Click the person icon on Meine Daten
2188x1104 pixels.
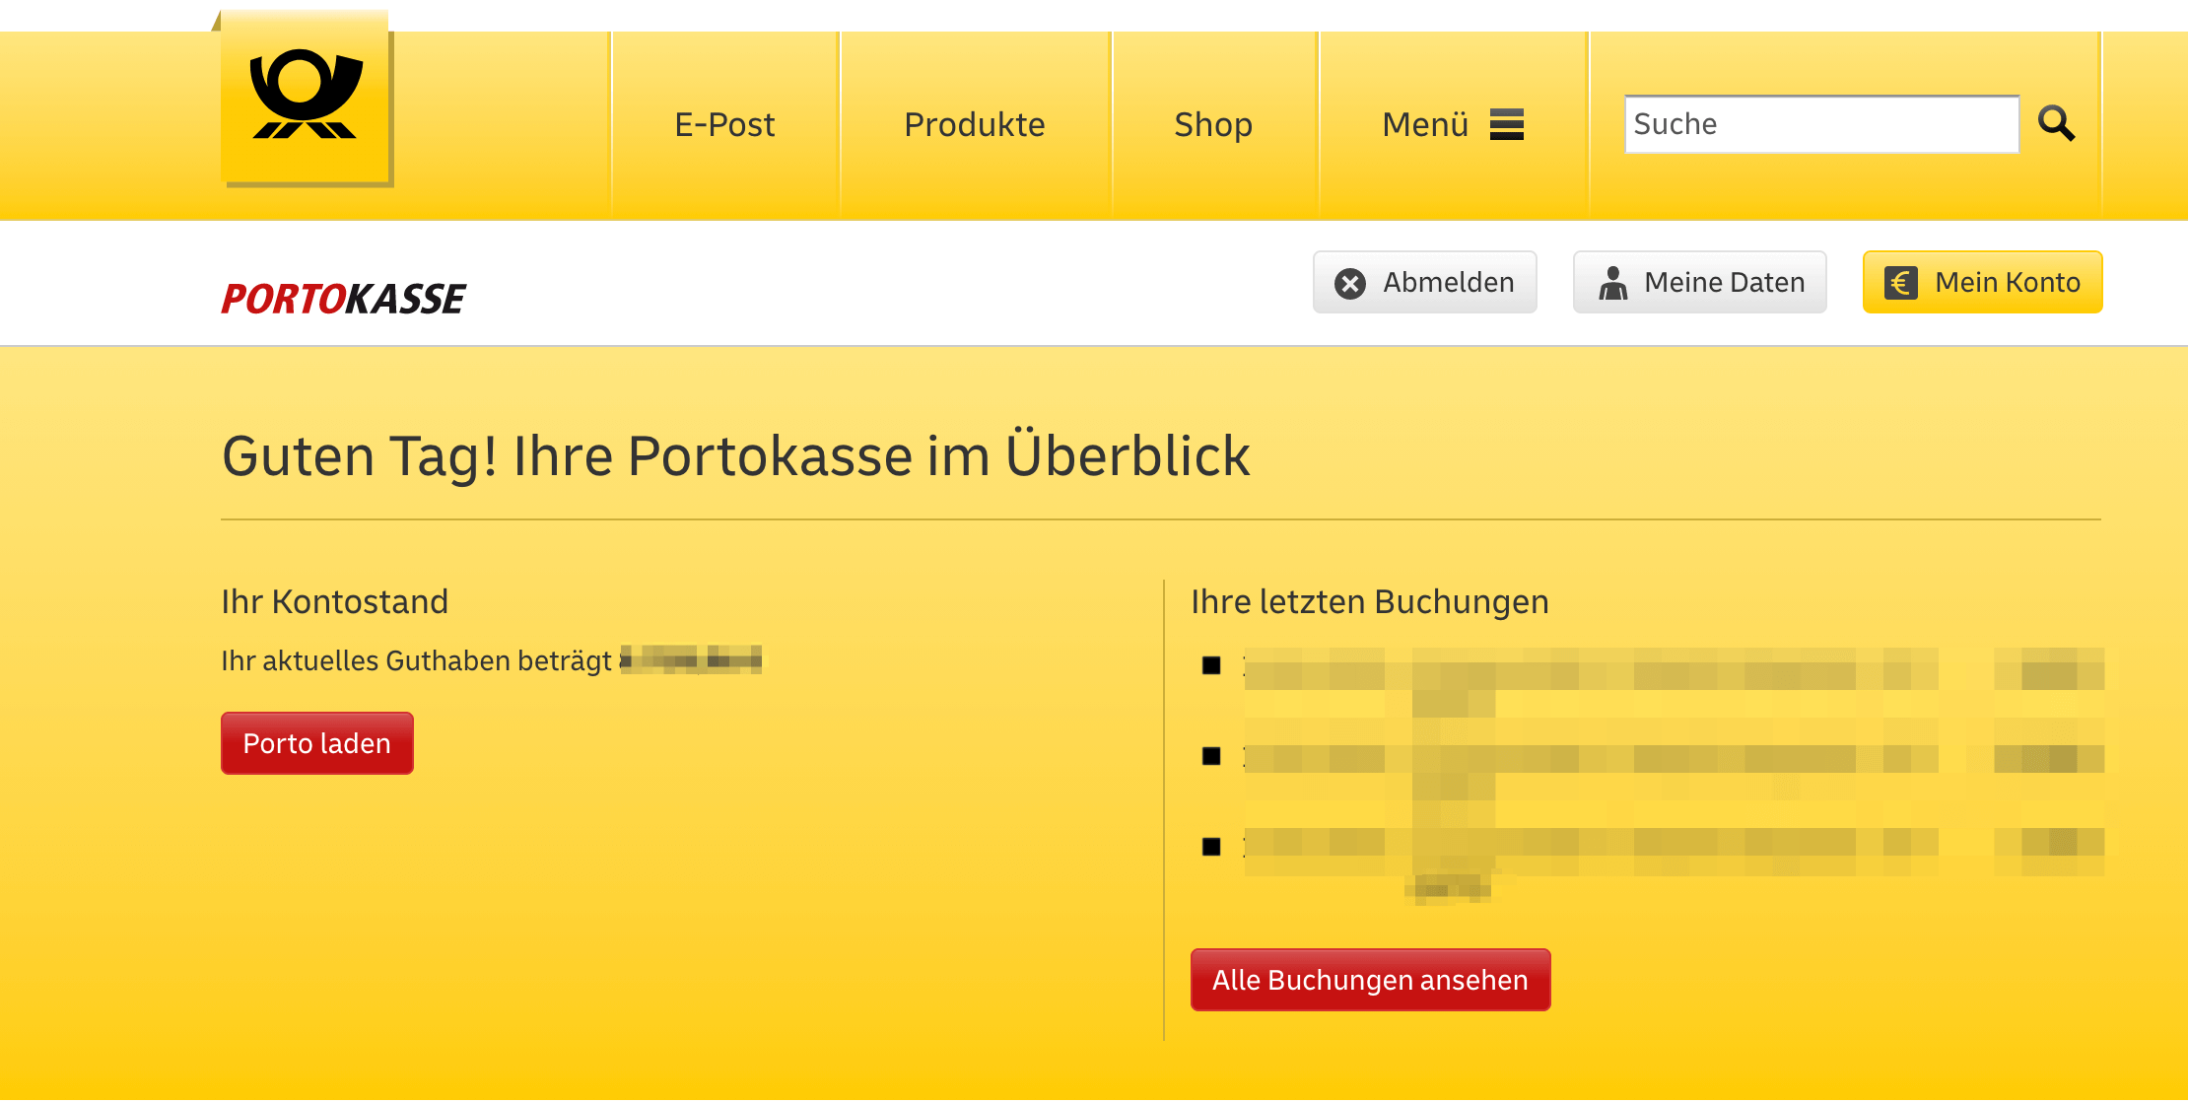click(1612, 284)
